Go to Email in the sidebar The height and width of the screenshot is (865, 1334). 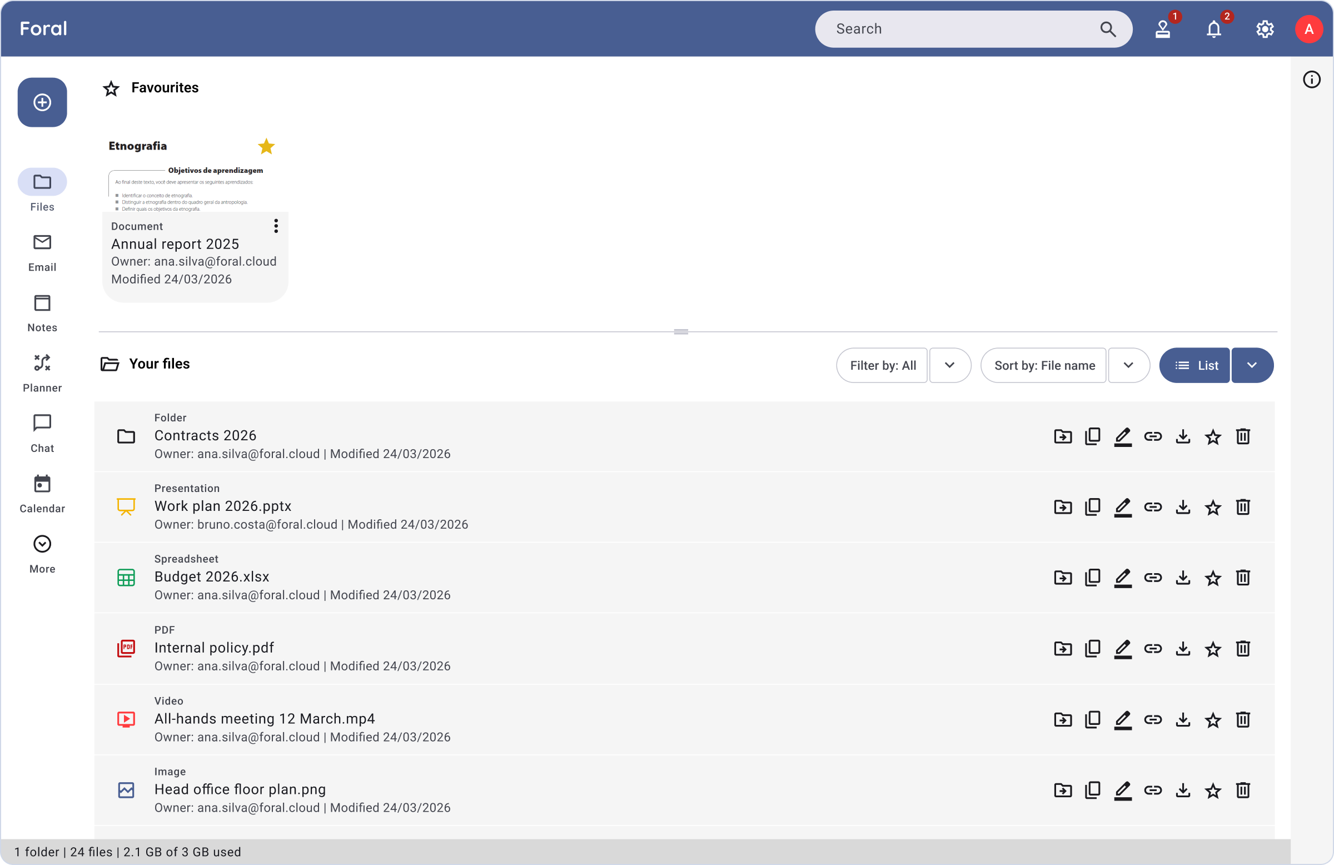[x=42, y=253]
